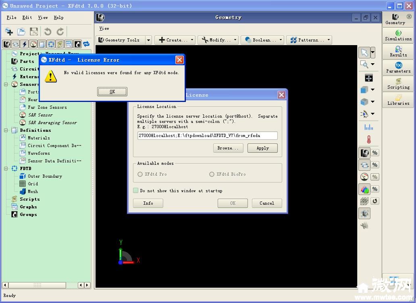
Task: Click the Save Project disk icon
Action: (x=34, y=31)
